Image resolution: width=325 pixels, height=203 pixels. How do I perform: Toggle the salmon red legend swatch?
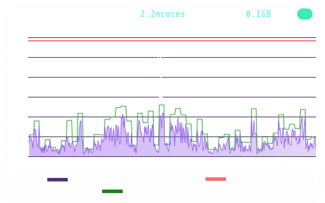coord(216,179)
